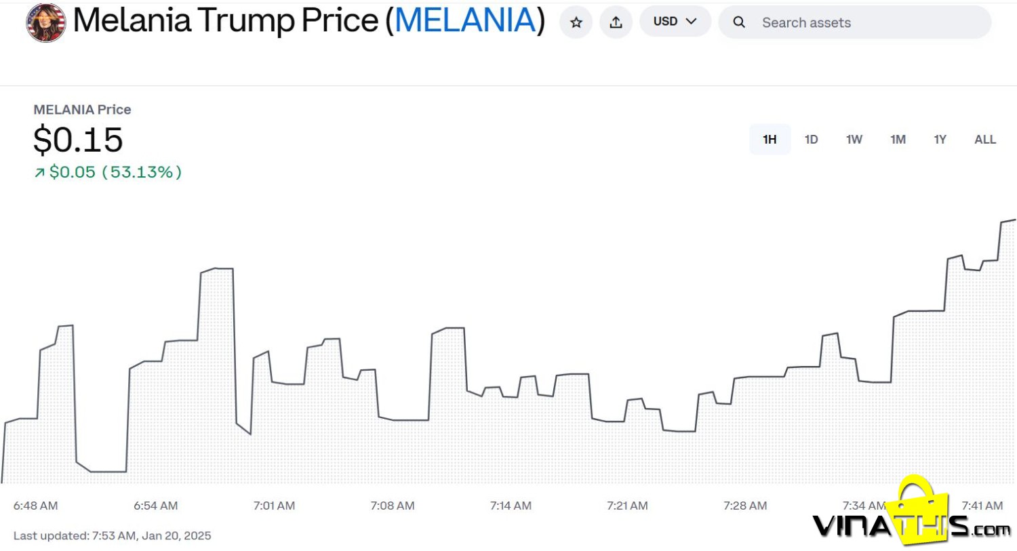Open the USD currency dropdown
The image size is (1017, 551).
point(675,22)
